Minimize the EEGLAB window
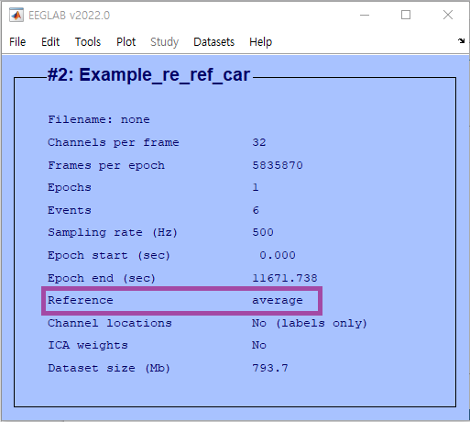Viewport: 470px width, 422px height. click(x=365, y=15)
